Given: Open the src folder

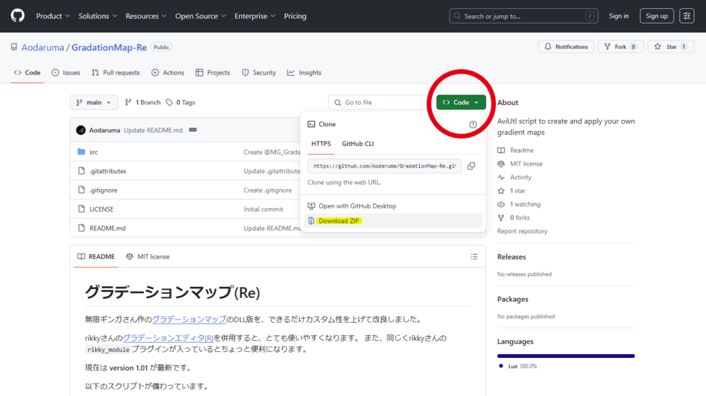Looking at the screenshot, I should tap(94, 152).
